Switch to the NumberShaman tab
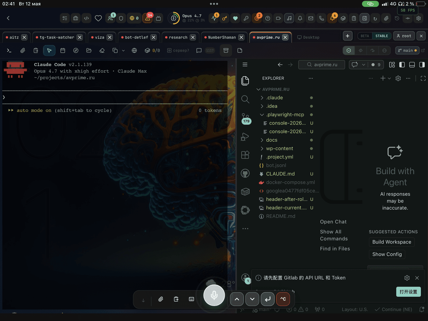Image resolution: width=428 pixels, height=321 pixels. click(222, 37)
